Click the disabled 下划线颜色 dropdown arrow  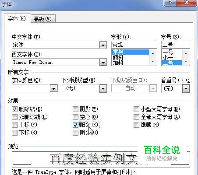point(153,88)
